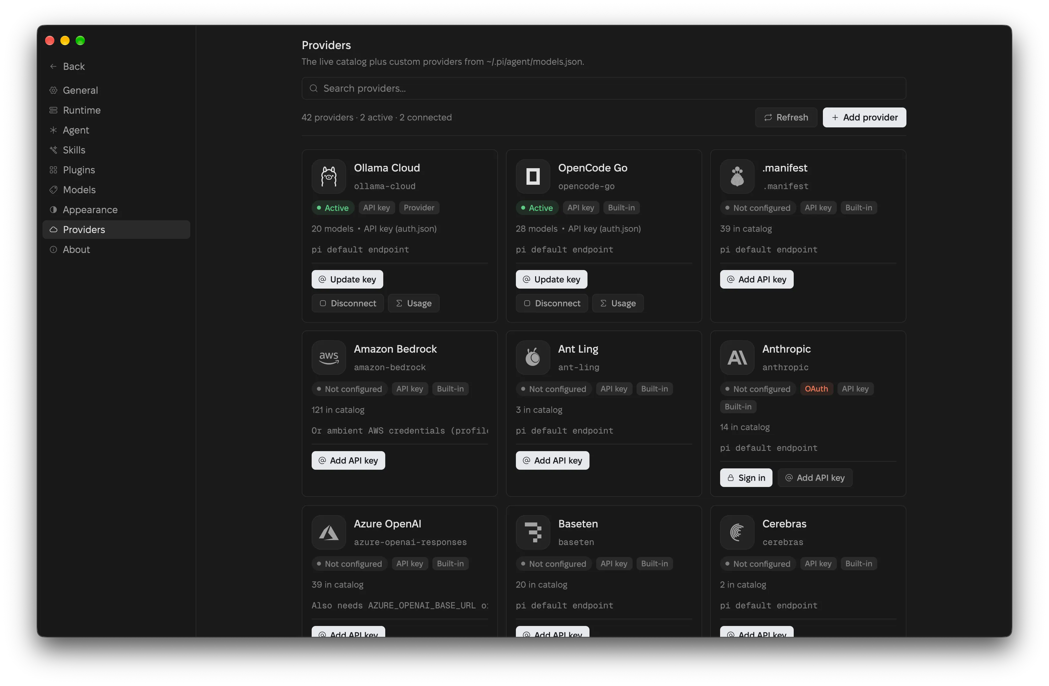Click the gear icon beside General
The width and height of the screenshot is (1049, 686).
click(53, 90)
